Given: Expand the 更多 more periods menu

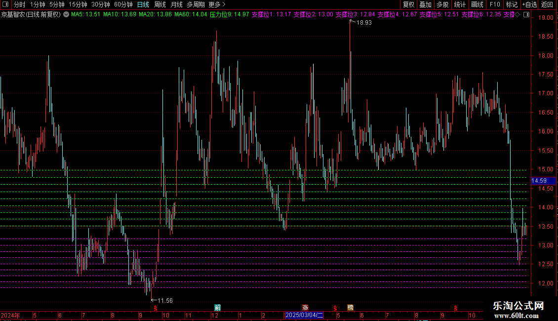Looking at the screenshot, I should pyautogui.click(x=217, y=4).
